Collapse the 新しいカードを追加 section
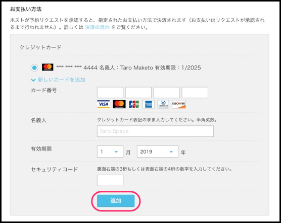 (61, 80)
